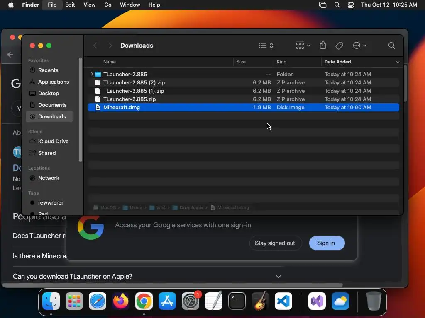Click Finder sidebar vertical scrollbar

(80, 110)
